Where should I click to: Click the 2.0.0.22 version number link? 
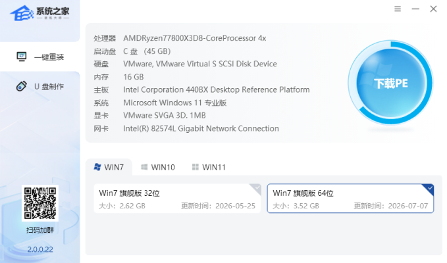pyautogui.click(x=40, y=250)
